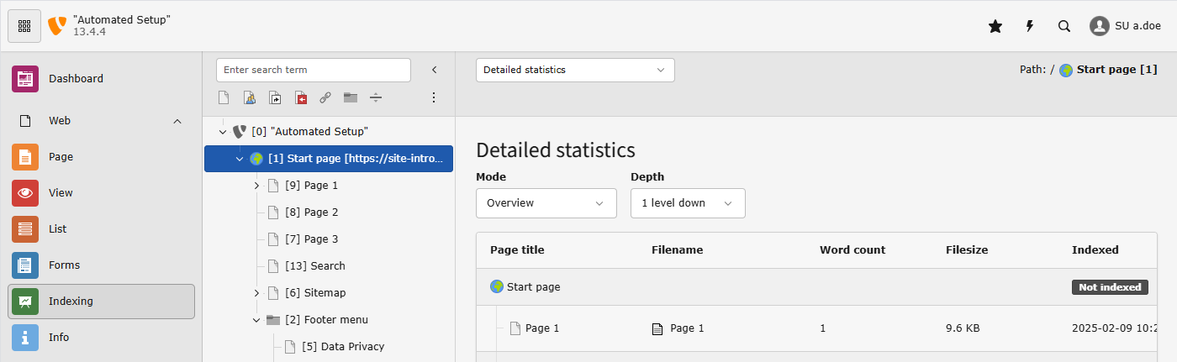The width and height of the screenshot is (1177, 362).
Task: Click the menu separator divider icon
Action: [x=376, y=97]
